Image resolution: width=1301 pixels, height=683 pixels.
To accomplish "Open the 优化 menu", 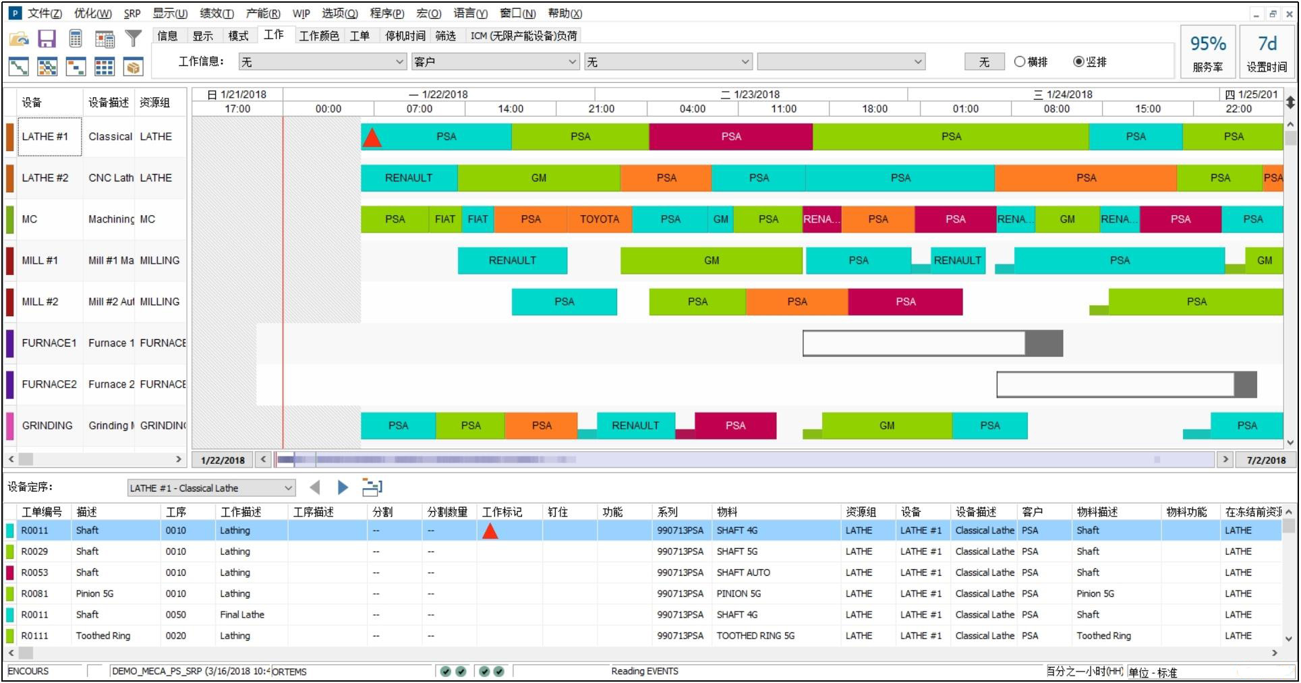I will tap(93, 13).
